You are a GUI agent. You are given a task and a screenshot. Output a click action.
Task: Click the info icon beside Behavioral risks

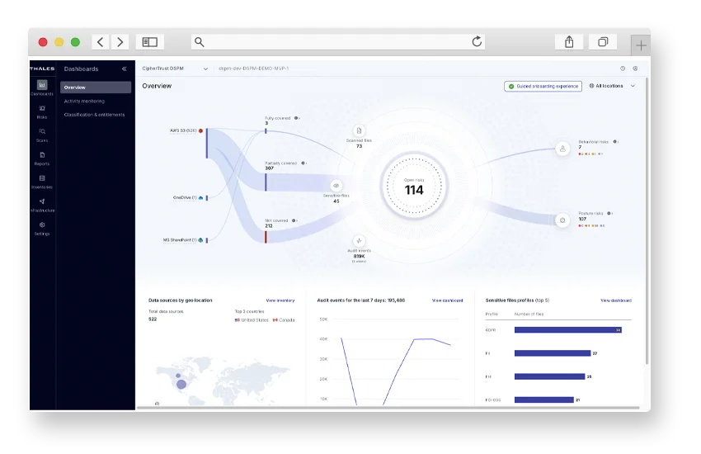pos(615,142)
